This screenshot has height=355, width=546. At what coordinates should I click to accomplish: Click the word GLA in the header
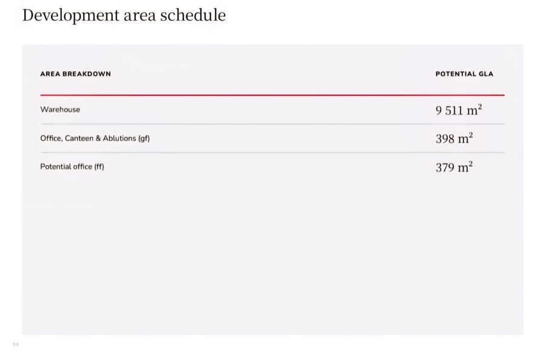pyautogui.click(x=486, y=74)
